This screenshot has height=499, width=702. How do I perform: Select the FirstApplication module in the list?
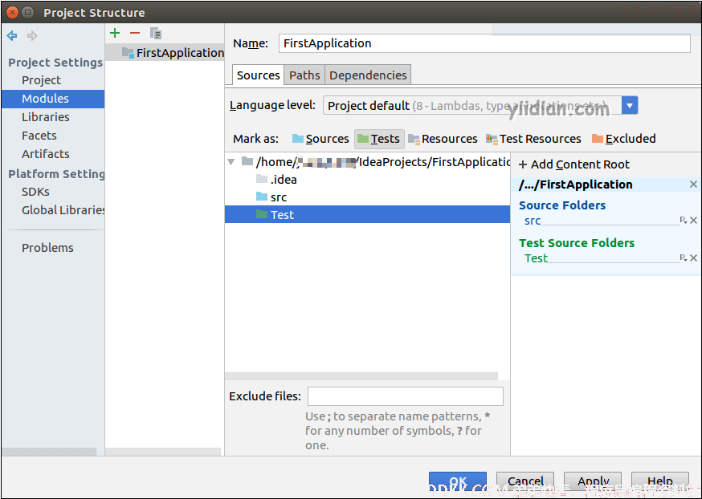coord(165,53)
